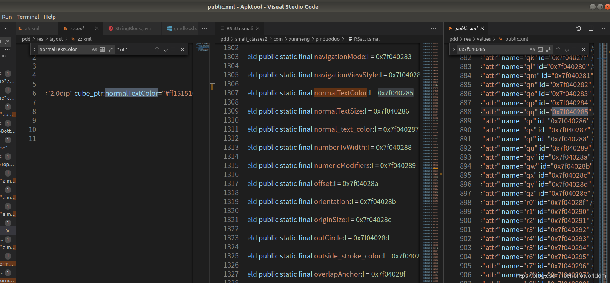
Task: Switch to the StringBlock.java tab
Action: pyautogui.click(x=133, y=28)
